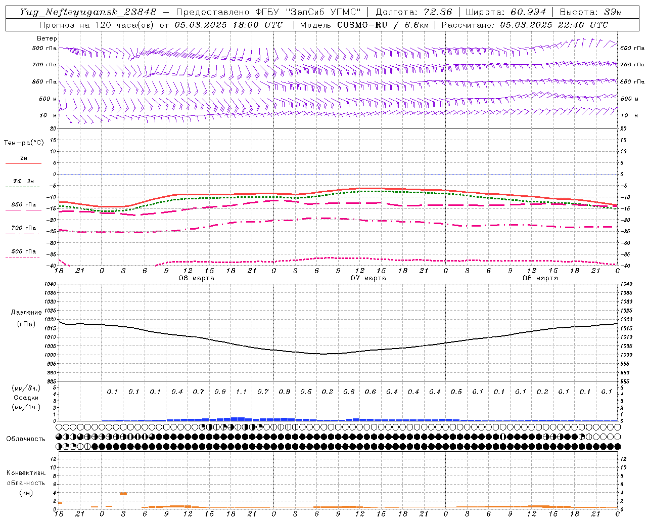Click the dotted '500 гПа' temperature legend line sample
647x518 pixels.
click(x=22, y=257)
